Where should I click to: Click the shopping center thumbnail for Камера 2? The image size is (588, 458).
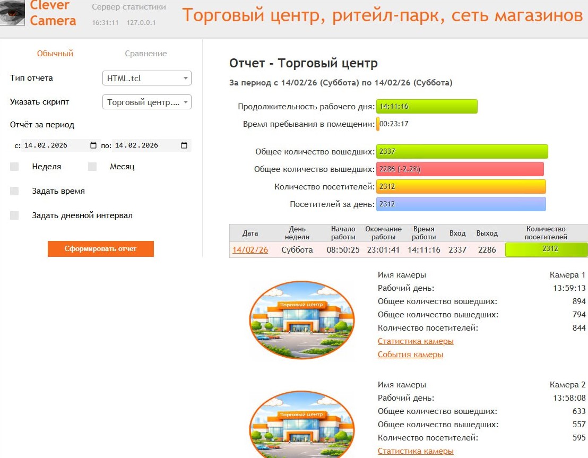click(x=302, y=424)
